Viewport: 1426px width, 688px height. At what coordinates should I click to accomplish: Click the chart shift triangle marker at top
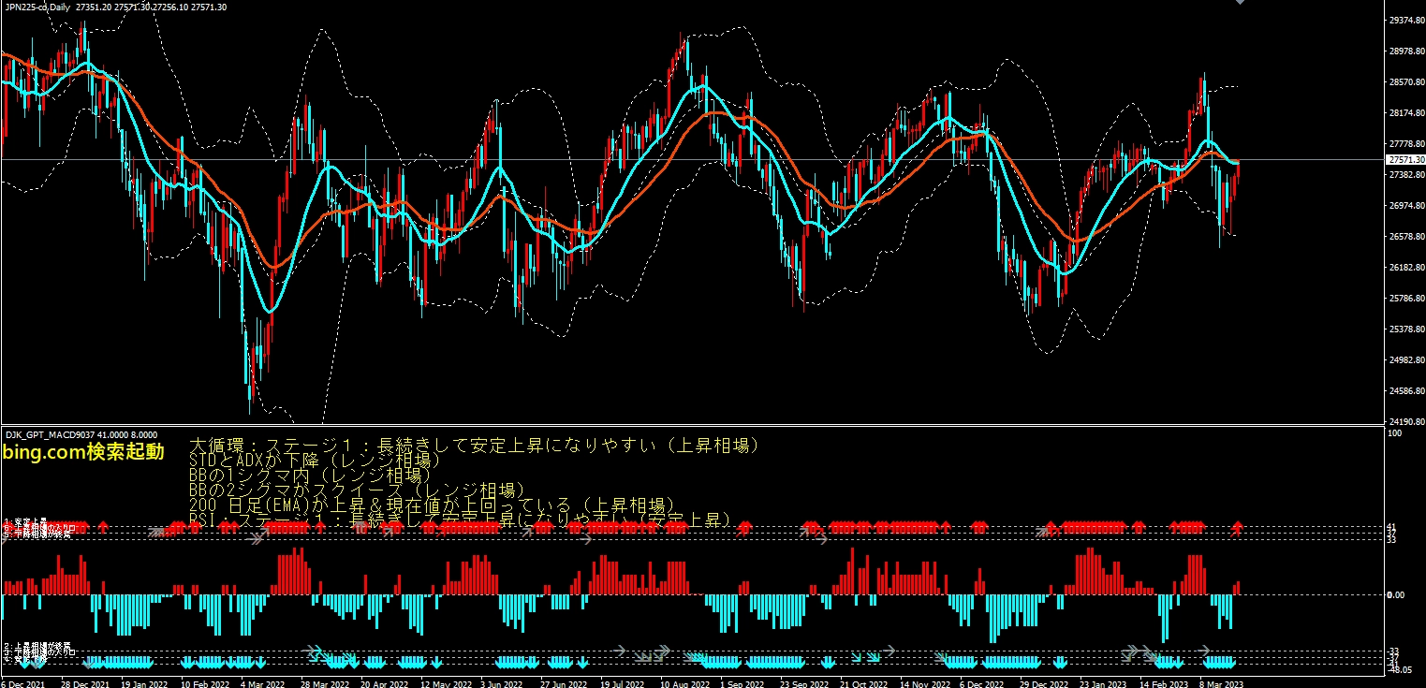[x=1267, y=3]
